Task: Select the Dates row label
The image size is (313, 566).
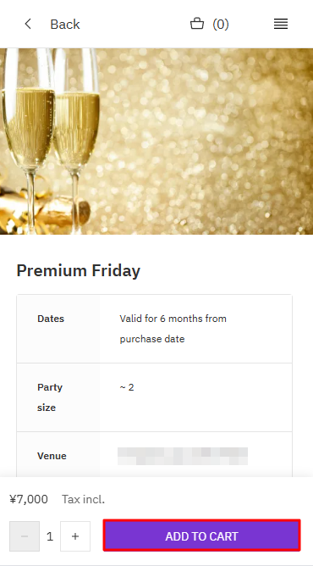Action: (51, 319)
